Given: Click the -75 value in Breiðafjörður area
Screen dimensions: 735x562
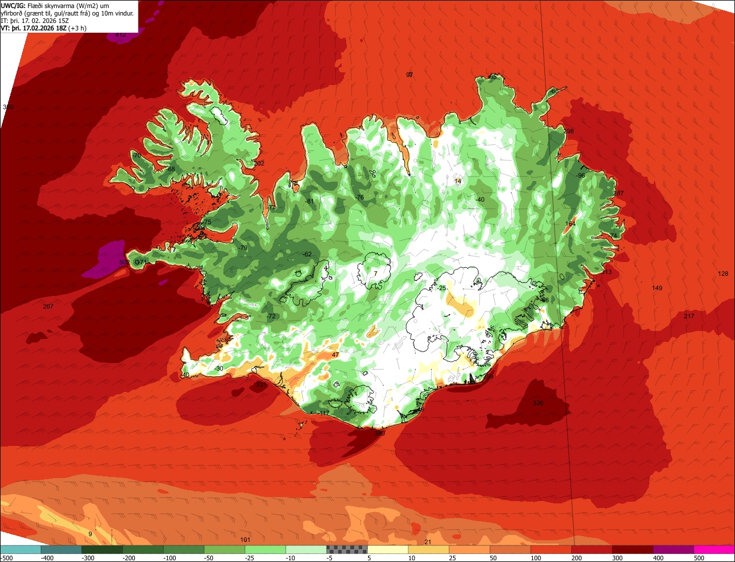Looking at the screenshot, I should pos(207,222).
